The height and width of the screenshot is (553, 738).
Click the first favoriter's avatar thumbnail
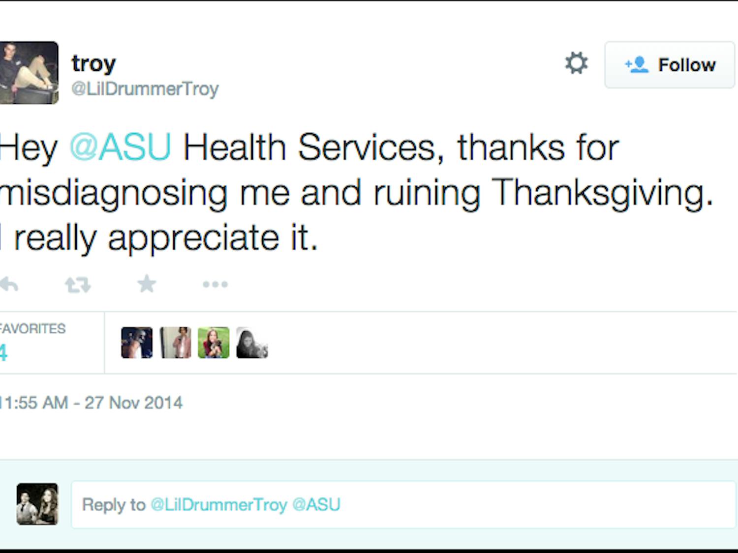136,342
